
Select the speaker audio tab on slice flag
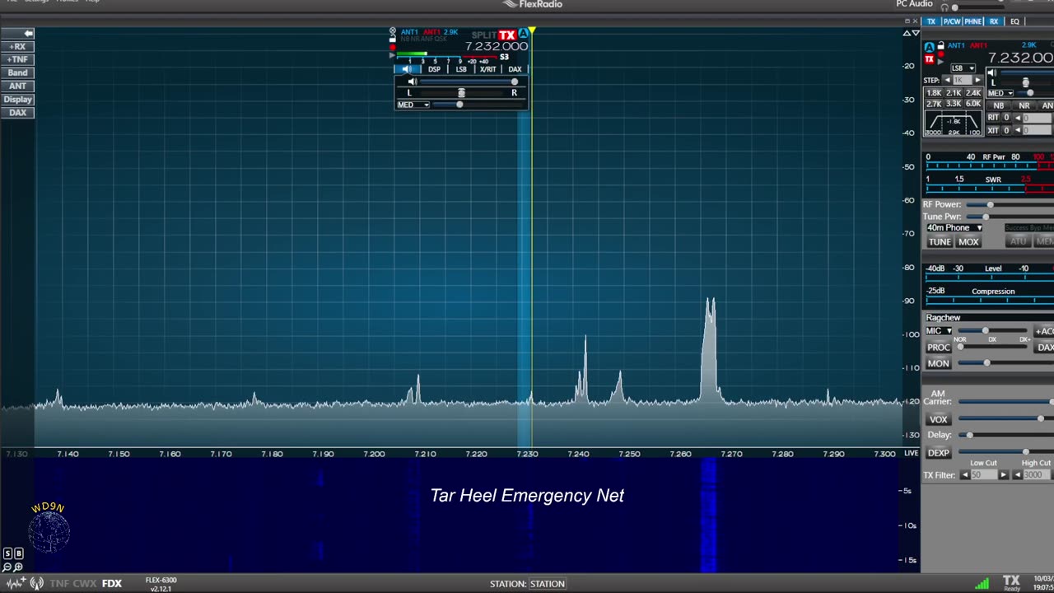[x=408, y=69]
